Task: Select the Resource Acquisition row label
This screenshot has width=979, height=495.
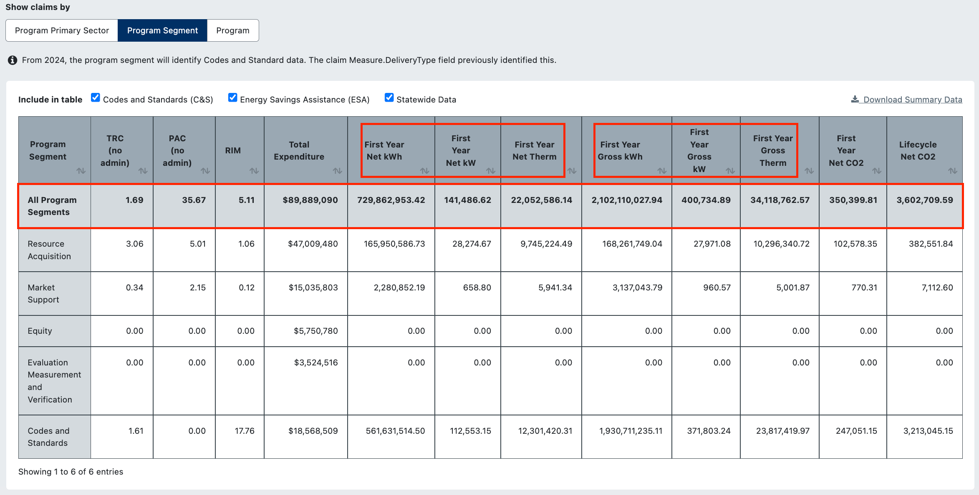Action: [49, 250]
